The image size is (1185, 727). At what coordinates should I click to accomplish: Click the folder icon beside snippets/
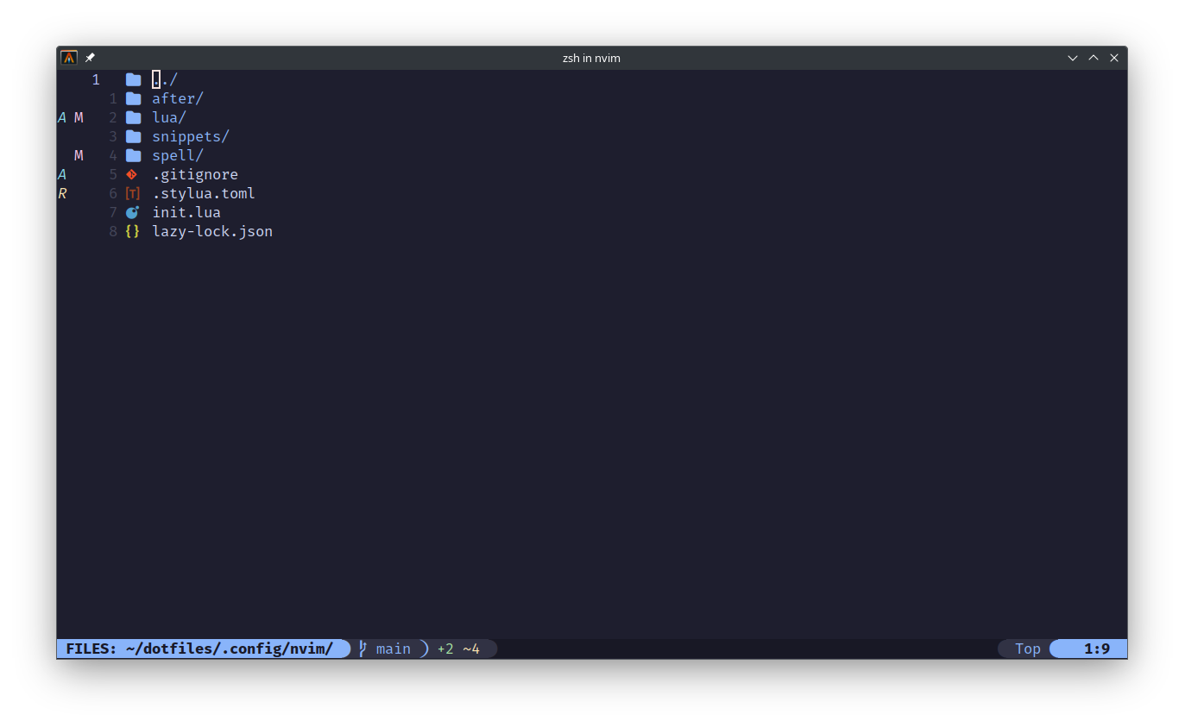[x=133, y=136]
